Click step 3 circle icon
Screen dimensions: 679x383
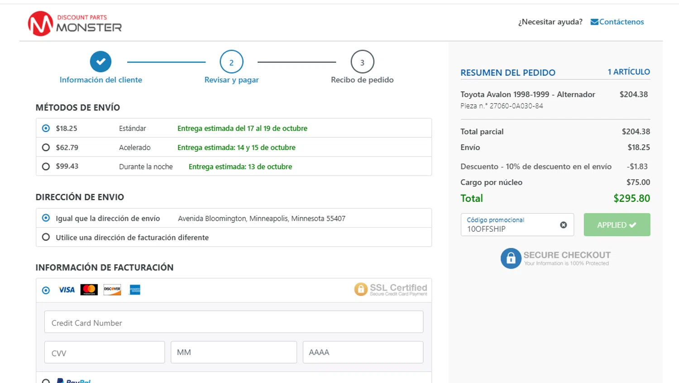coord(362,62)
